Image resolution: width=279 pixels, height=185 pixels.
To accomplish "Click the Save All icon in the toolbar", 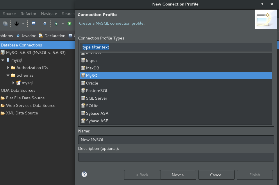I will tap(6, 24).
